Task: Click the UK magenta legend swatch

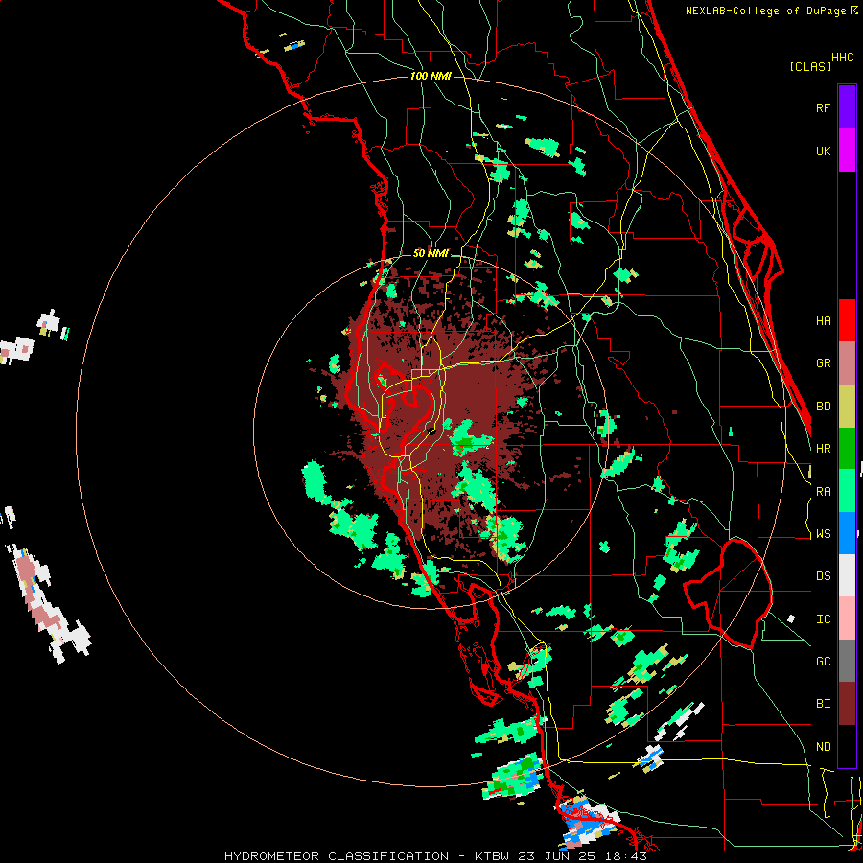Action: click(847, 151)
